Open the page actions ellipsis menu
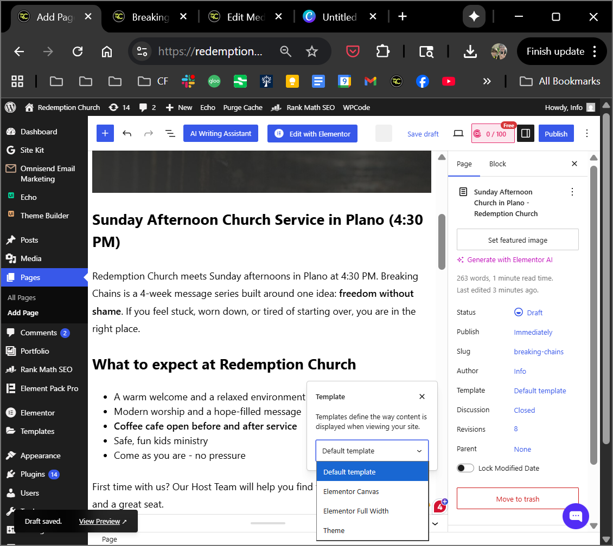Image resolution: width=613 pixels, height=546 pixels. pos(572,192)
